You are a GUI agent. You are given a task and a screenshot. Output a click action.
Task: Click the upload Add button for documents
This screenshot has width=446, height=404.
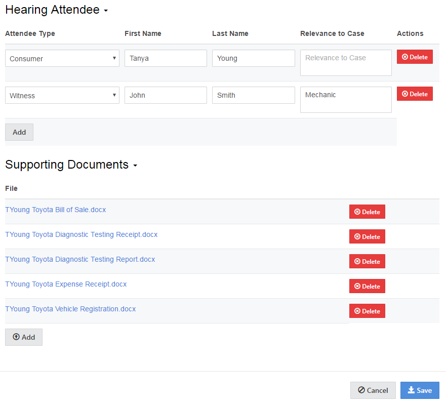click(24, 337)
